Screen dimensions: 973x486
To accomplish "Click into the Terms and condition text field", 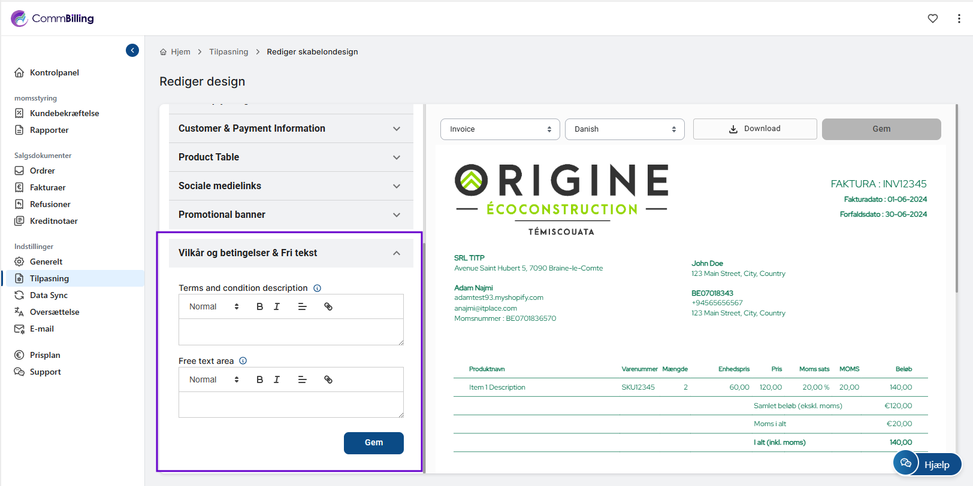I will pos(291,332).
